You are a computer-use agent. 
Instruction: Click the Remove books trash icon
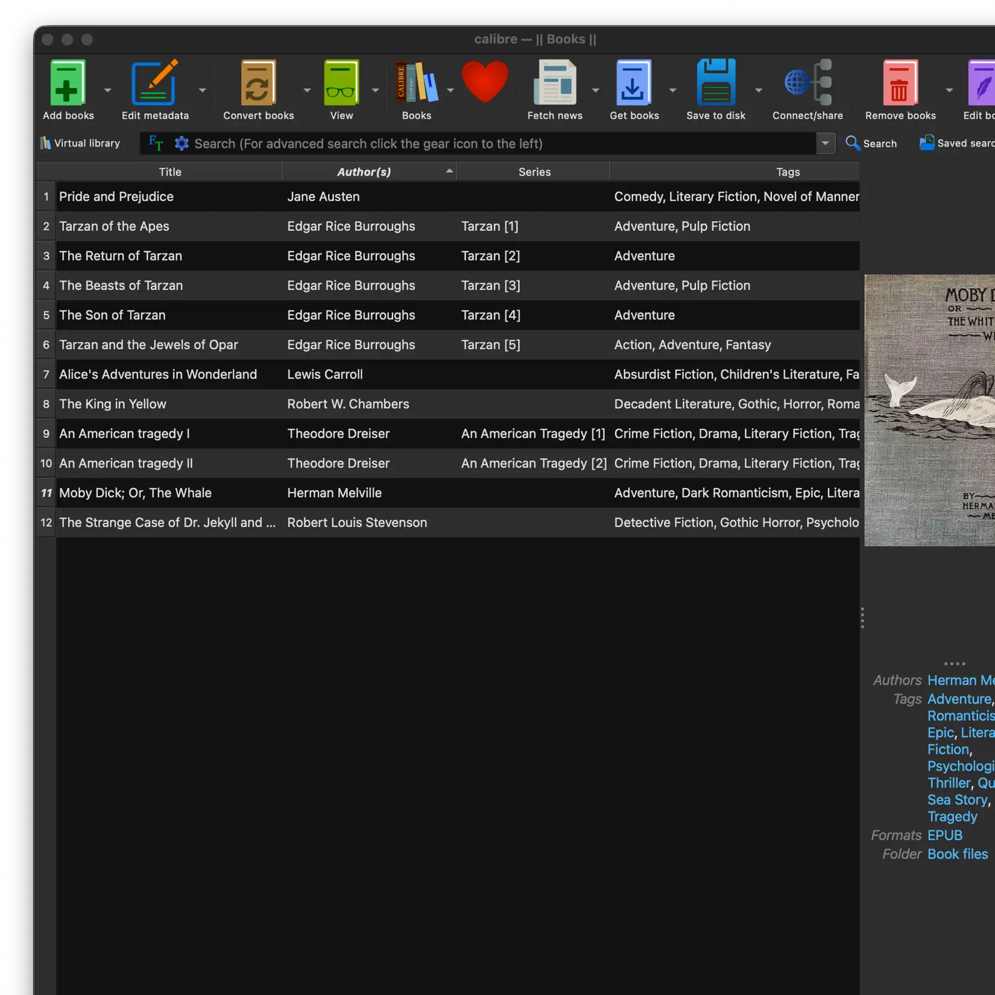900,83
